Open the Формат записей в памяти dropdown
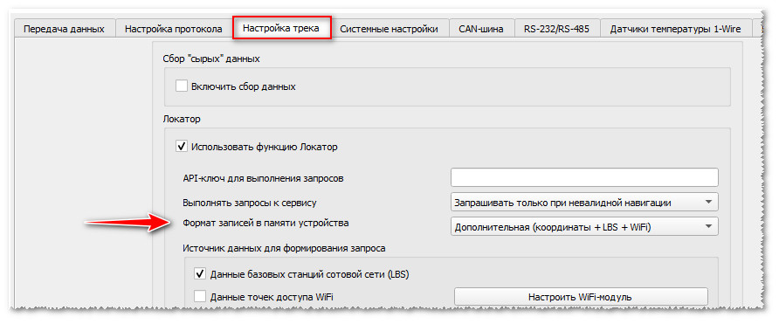779x324 pixels. (584, 227)
